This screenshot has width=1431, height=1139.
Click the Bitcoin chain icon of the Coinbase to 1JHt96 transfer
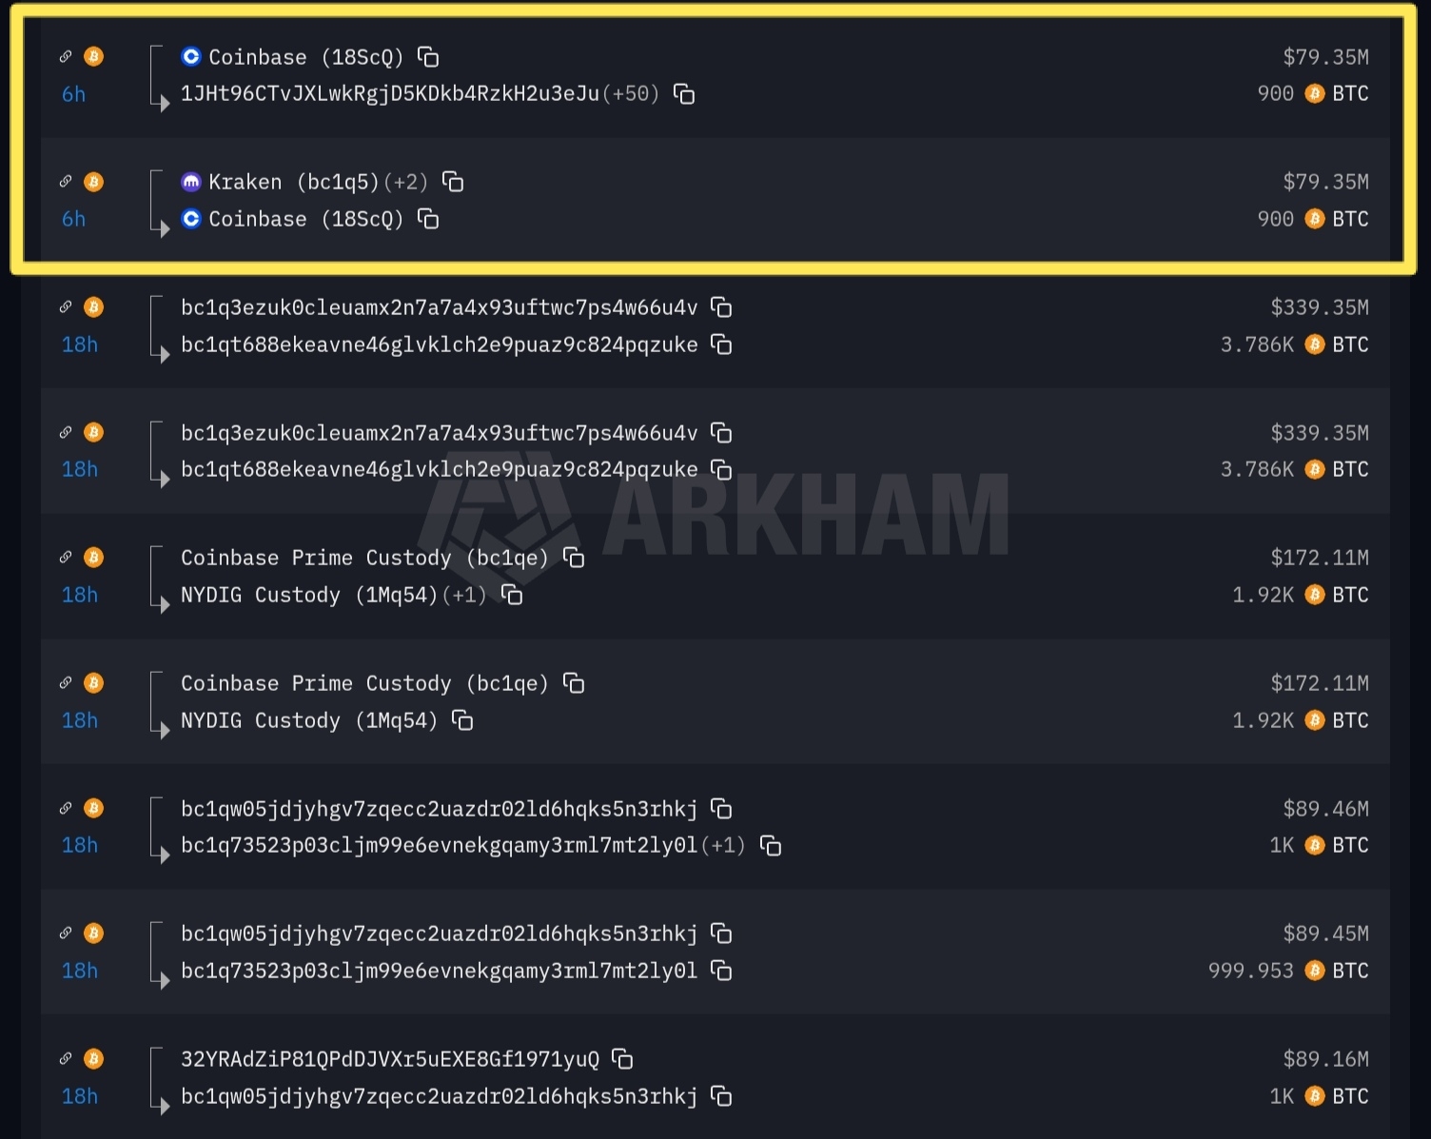pos(93,57)
